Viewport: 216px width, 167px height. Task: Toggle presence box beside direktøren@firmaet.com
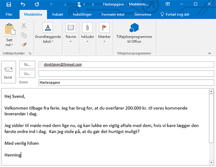tap(41, 64)
